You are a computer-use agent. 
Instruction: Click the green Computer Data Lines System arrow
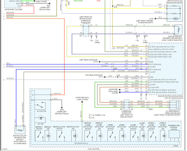(x=82, y=102)
